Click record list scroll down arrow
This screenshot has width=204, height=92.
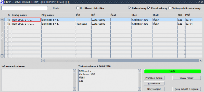pos(2,56)
